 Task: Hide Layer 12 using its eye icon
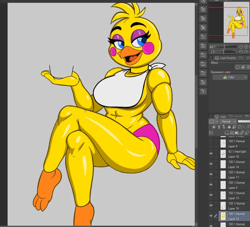[x=211, y=216]
